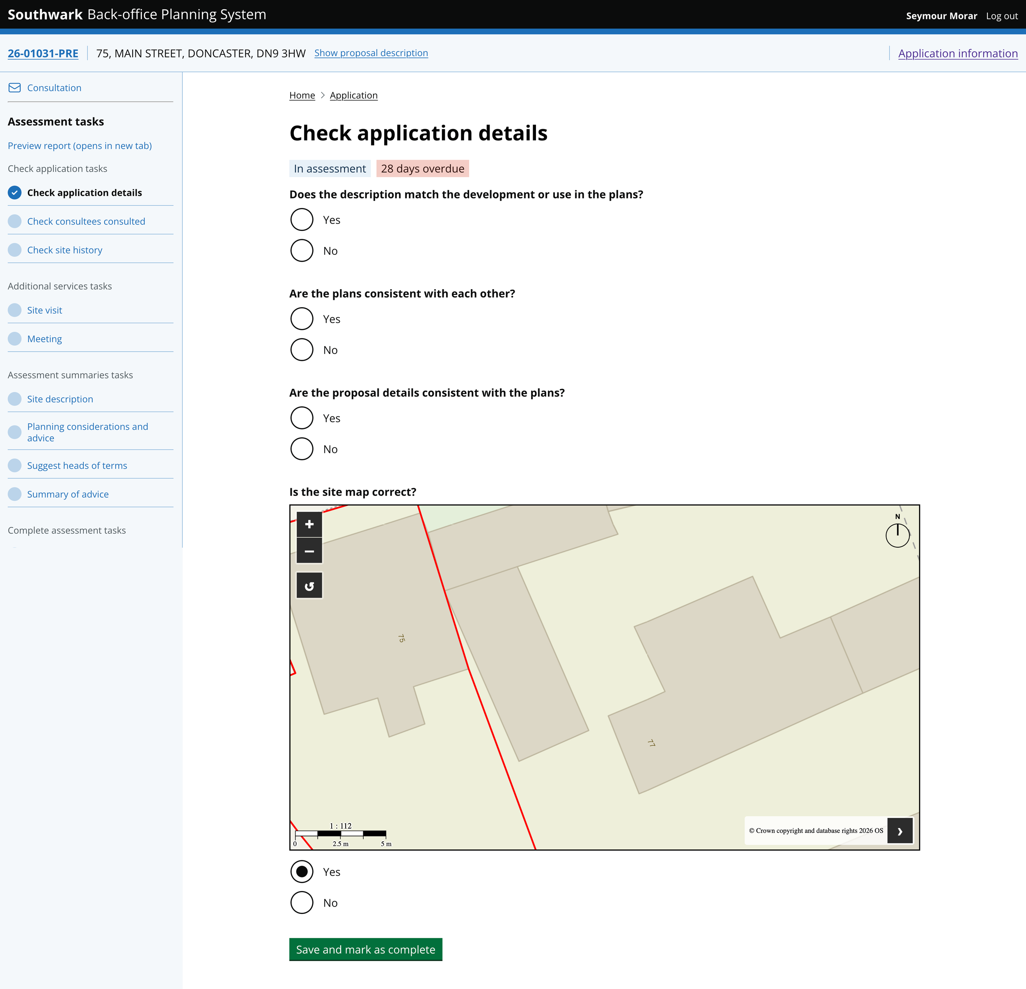Screen dimensions: 1026x989
Task: Zoom out on the site map
Action: point(309,551)
